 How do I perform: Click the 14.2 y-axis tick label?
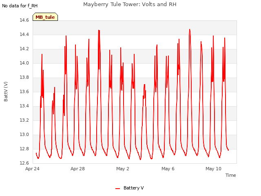point(24,49)
